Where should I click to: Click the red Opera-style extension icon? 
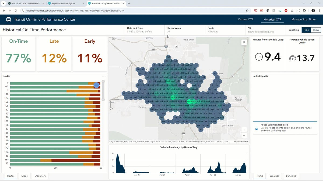coord(286,10)
